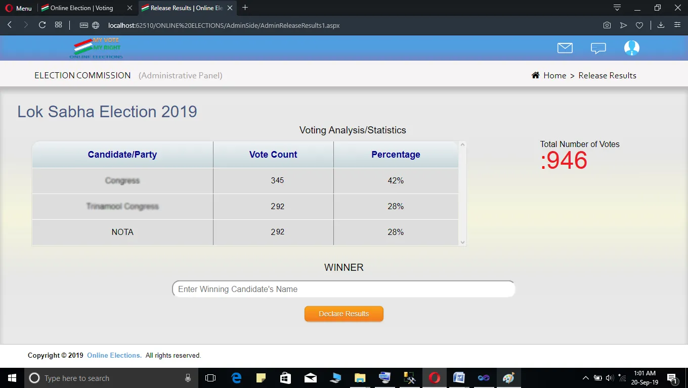The height and width of the screenshot is (388, 688).
Task: Take a snapshot with the camera icon
Action: tap(607, 25)
